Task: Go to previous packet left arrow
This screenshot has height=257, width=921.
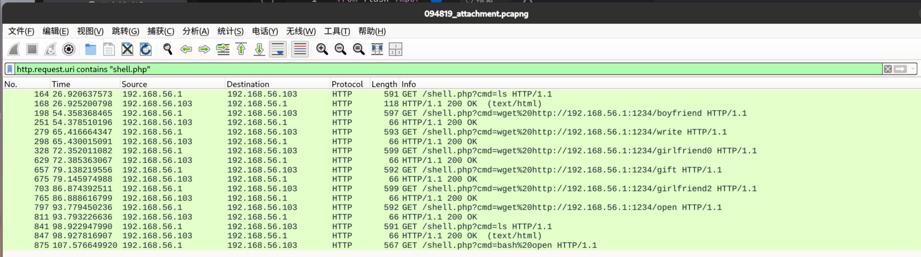Action: pos(186,50)
